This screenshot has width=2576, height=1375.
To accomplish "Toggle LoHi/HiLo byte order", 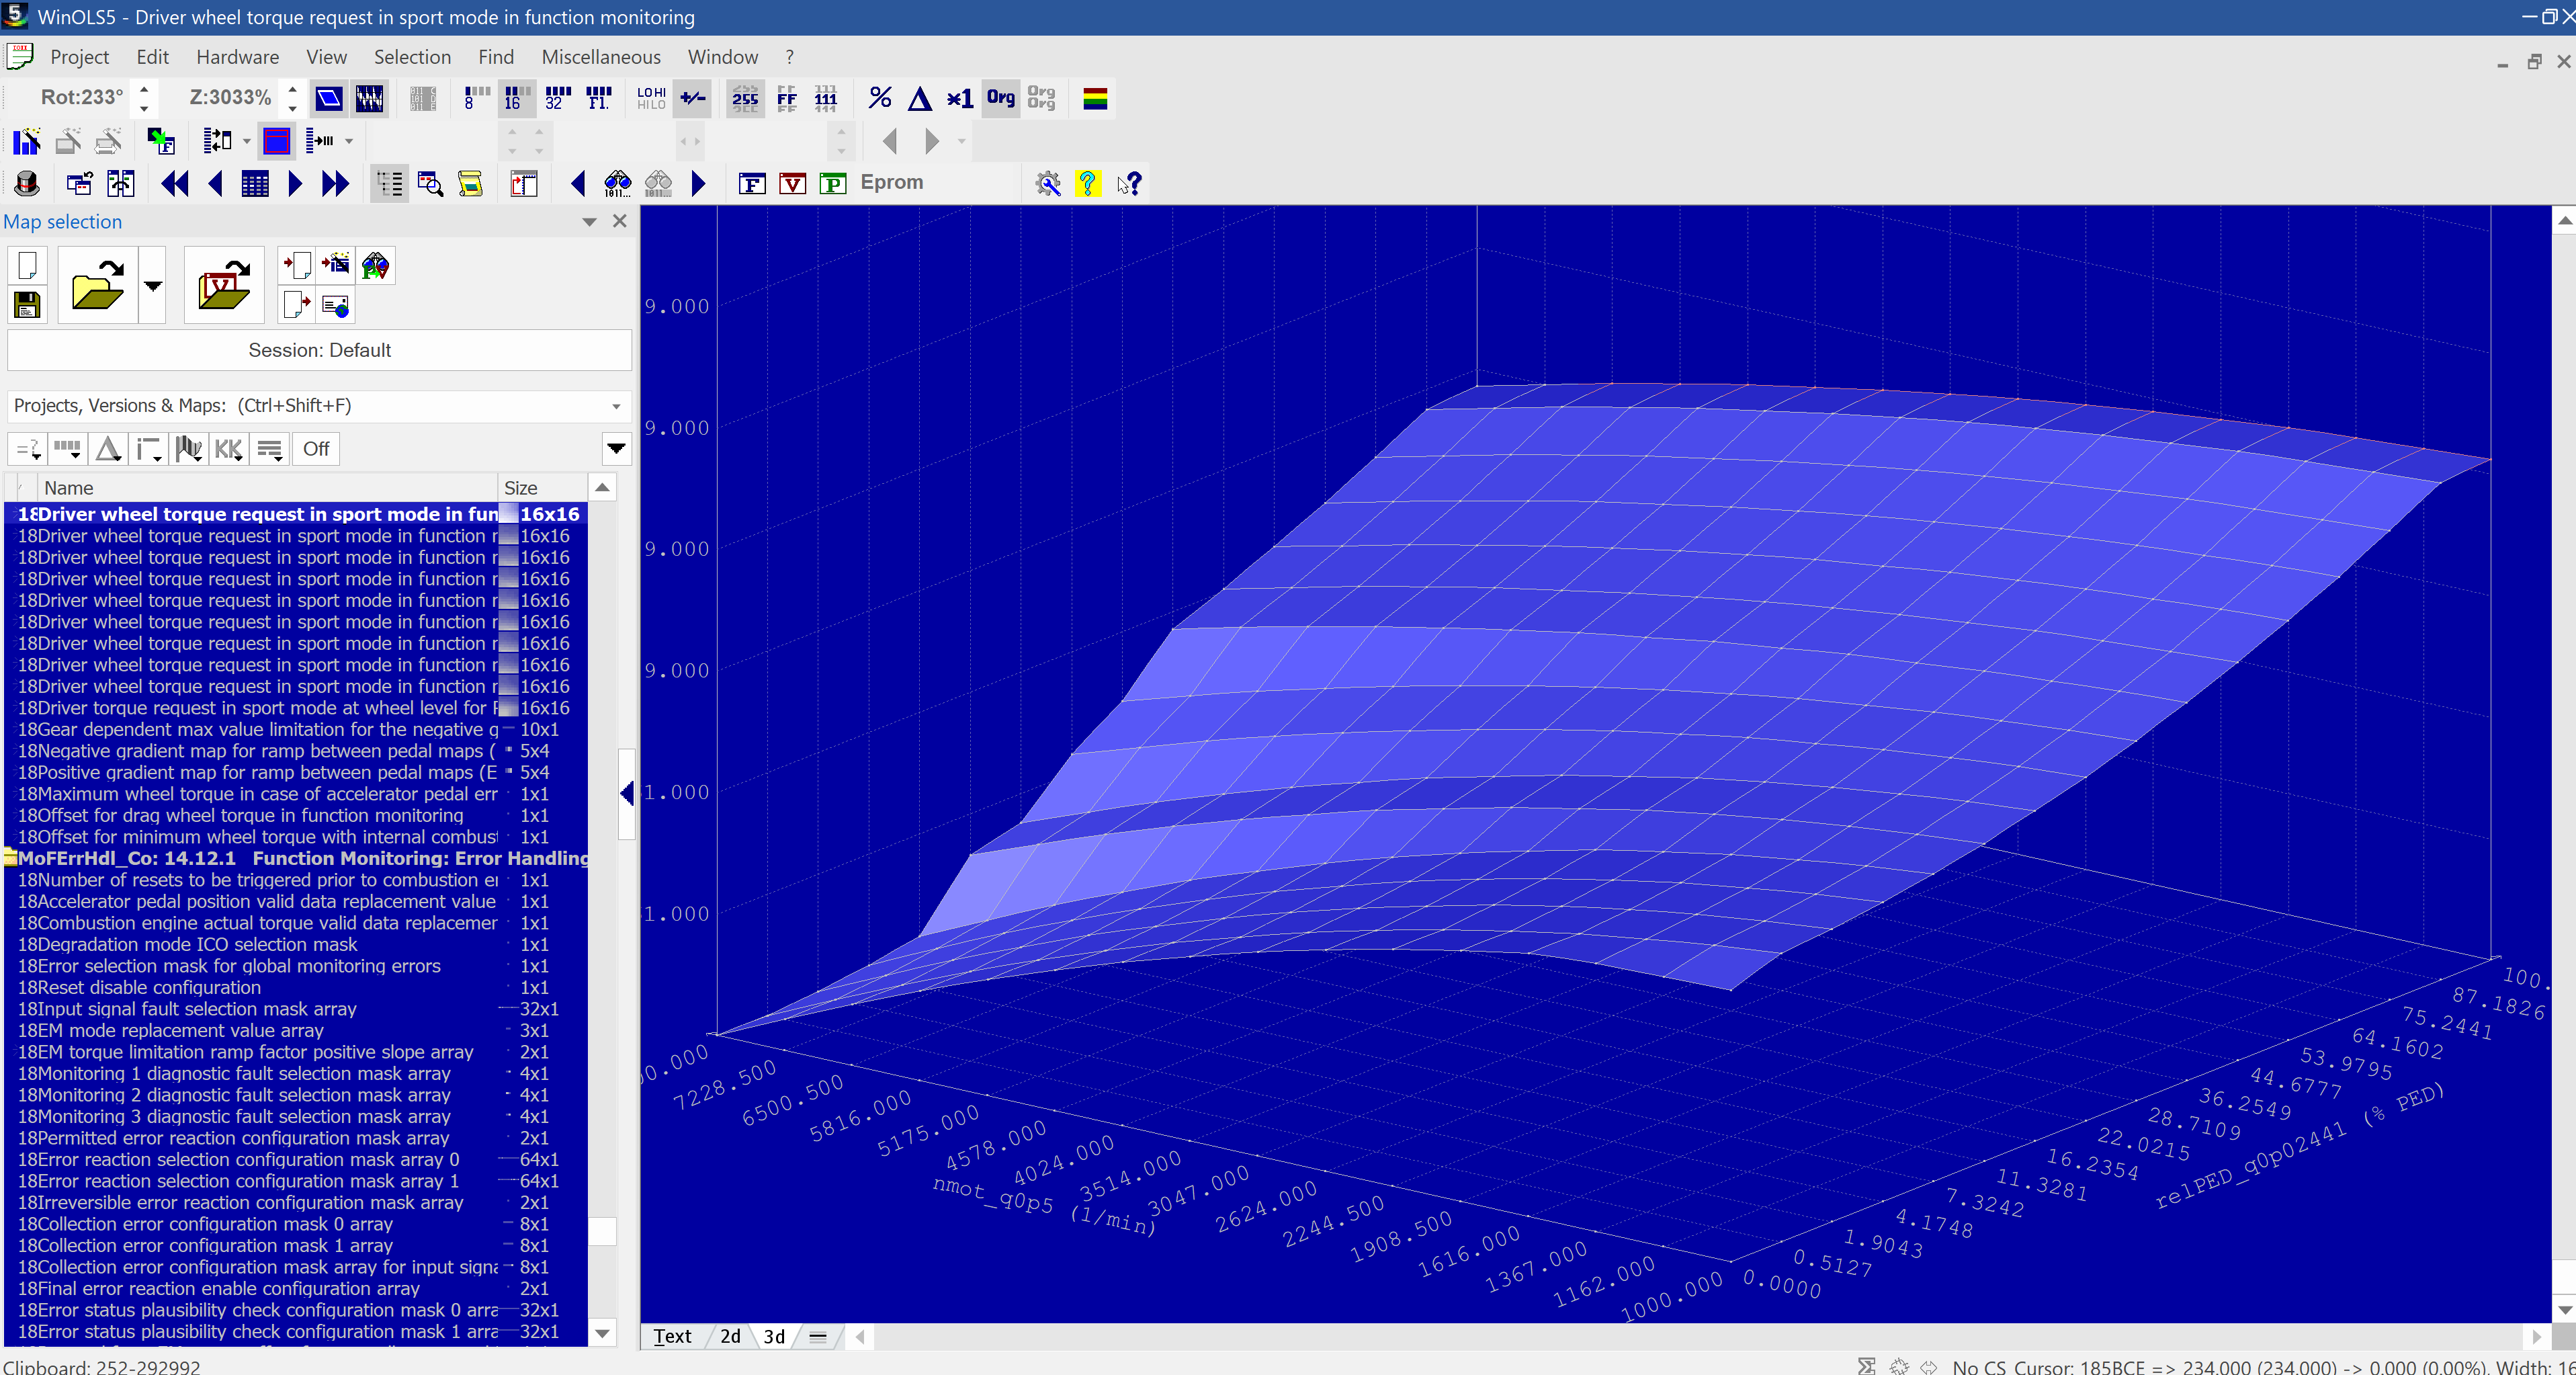I will (x=651, y=98).
